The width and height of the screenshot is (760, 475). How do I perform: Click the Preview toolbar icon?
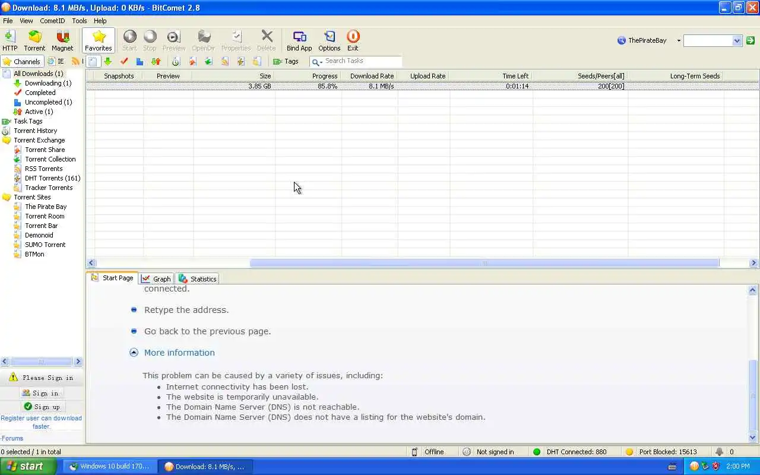pyautogui.click(x=174, y=40)
